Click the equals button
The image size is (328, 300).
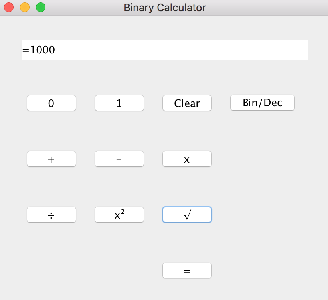tap(187, 270)
